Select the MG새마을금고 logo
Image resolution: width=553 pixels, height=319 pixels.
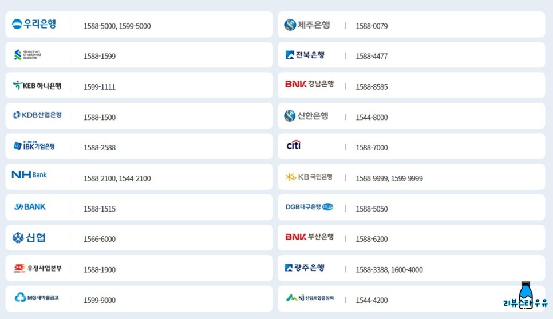coord(37,297)
